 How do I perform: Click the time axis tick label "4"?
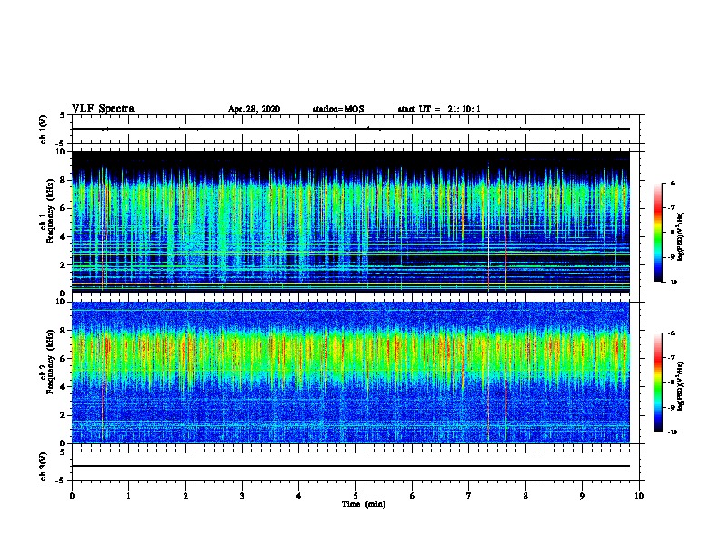(x=299, y=496)
